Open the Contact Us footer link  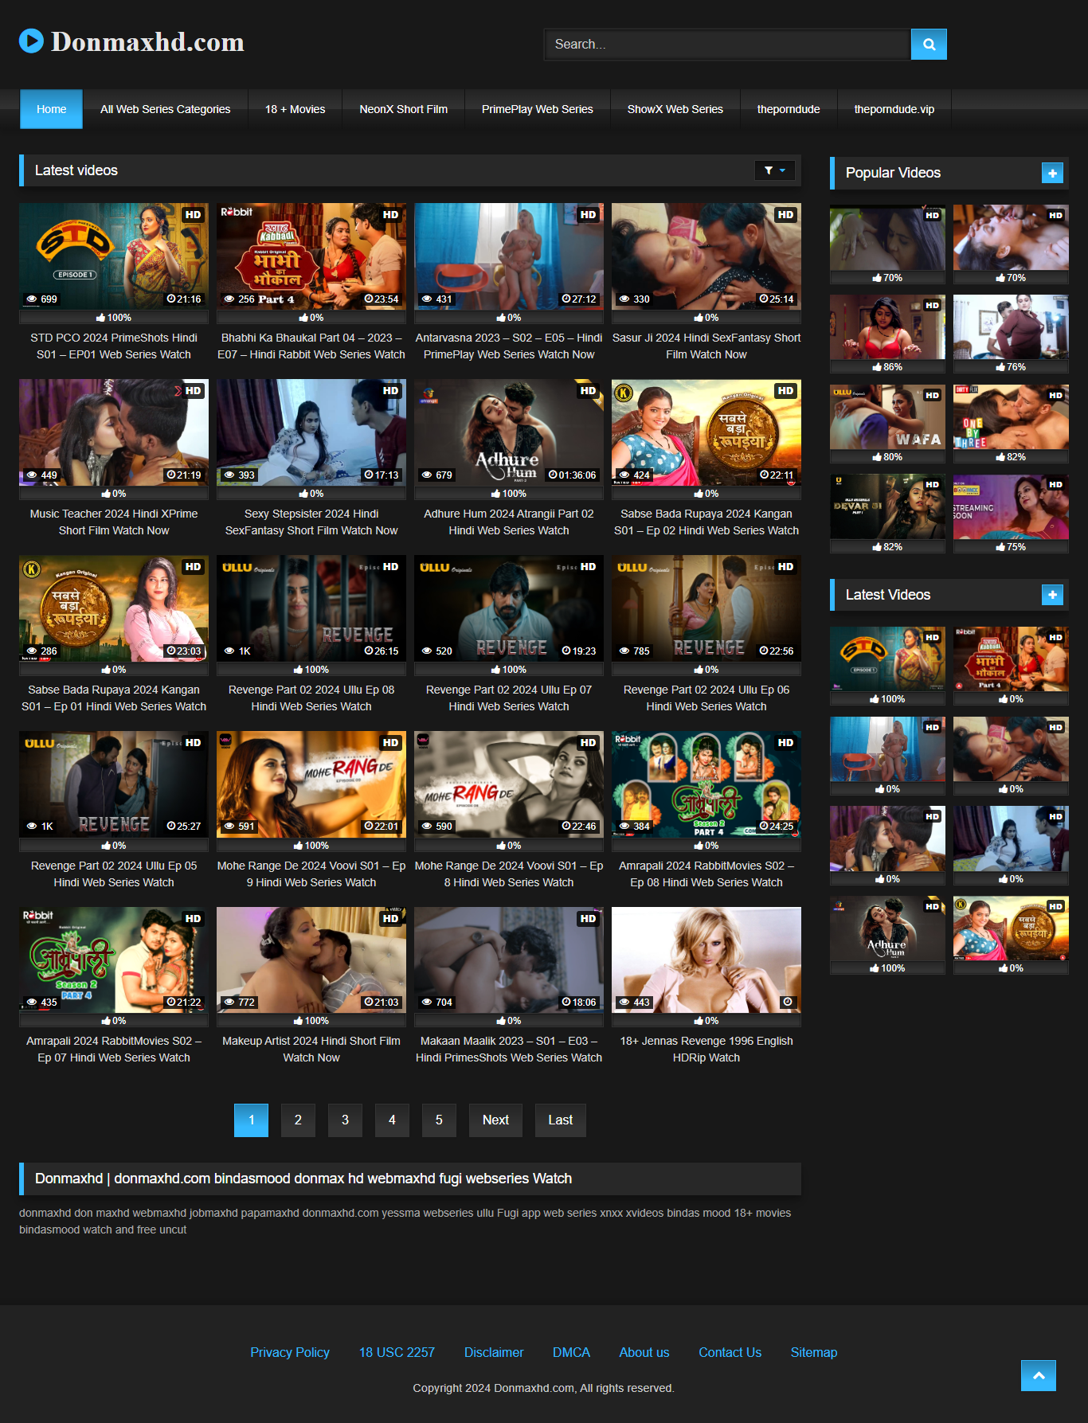(730, 1352)
